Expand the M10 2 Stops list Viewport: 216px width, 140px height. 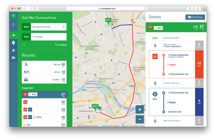click(173, 103)
